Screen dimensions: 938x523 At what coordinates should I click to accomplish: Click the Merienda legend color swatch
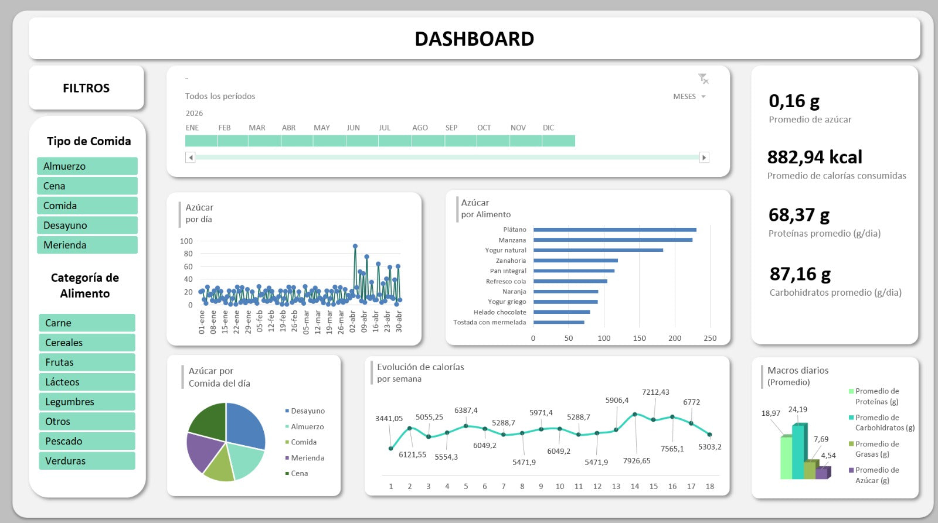point(287,458)
